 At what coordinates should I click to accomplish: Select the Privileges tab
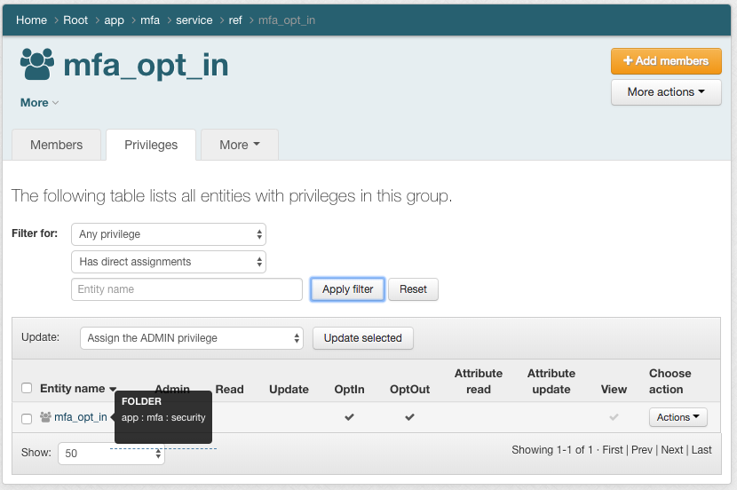point(151,145)
